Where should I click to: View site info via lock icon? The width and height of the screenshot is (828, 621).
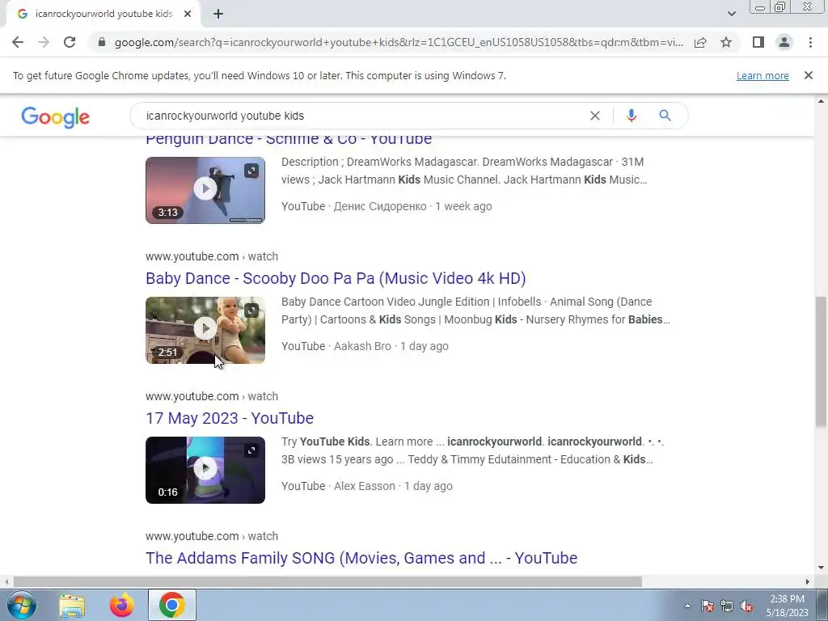[x=102, y=42]
